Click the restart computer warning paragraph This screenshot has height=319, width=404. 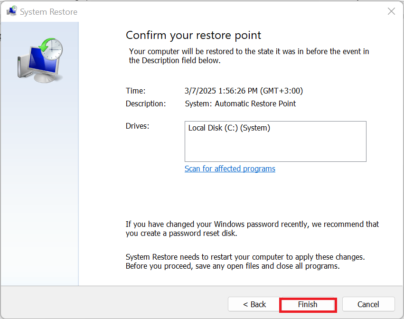(x=245, y=262)
